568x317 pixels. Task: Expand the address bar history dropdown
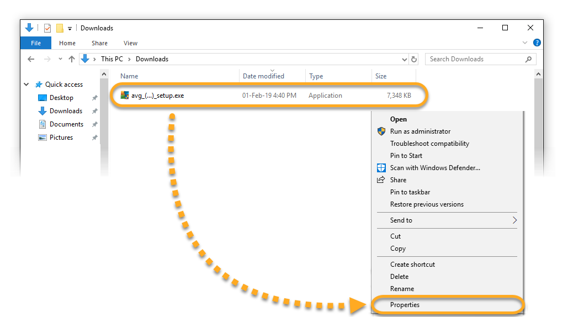(404, 60)
